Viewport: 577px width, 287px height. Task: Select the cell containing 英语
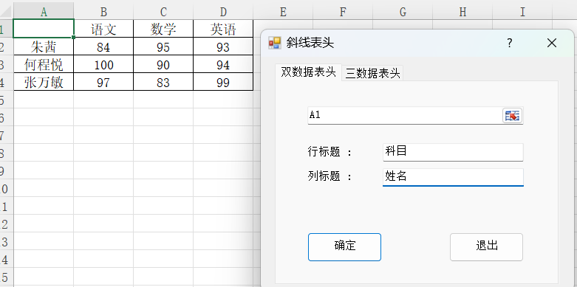click(223, 29)
